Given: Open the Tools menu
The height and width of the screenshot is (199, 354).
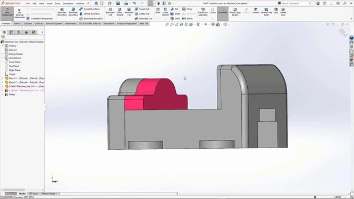Looking at the screenshot, I should pos(58,3).
